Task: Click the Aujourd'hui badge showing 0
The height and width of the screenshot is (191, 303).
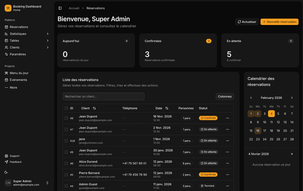Action: [126, 41]
